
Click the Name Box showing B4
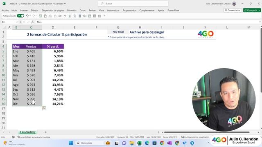click(8, 22)
